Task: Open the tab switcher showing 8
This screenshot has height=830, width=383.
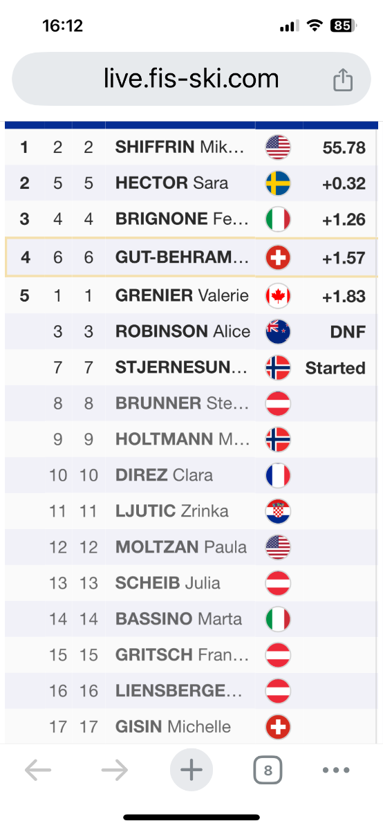Action: [268, 770]
